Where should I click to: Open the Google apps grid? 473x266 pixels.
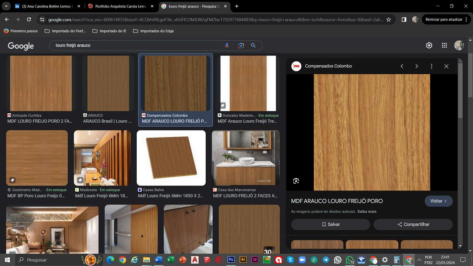coord(444,46)
